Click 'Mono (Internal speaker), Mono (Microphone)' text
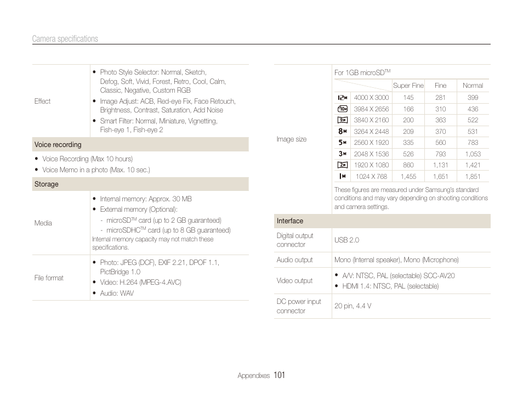 [x=396, y=259]
